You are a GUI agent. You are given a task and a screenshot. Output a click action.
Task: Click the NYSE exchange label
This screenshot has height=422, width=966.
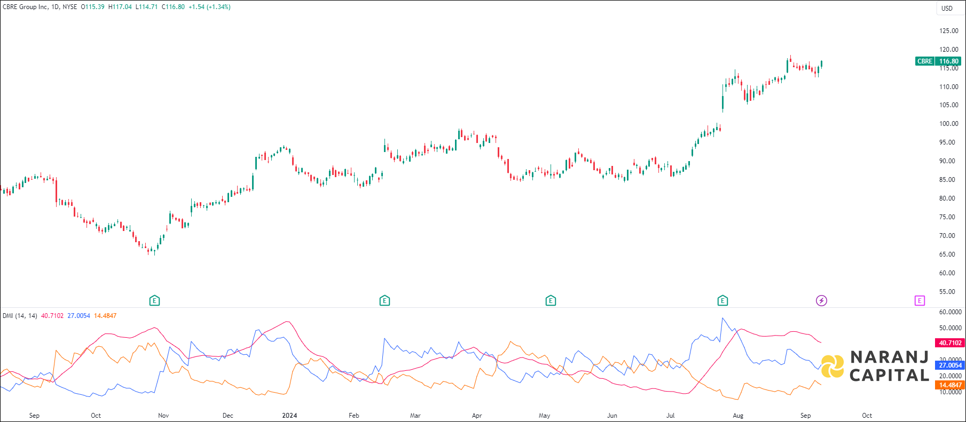point(70,7)
